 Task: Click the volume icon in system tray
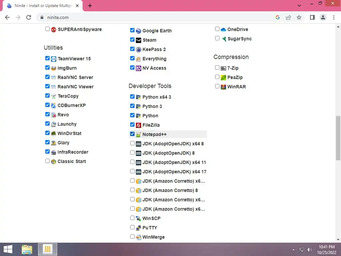(x=309, y=250)
